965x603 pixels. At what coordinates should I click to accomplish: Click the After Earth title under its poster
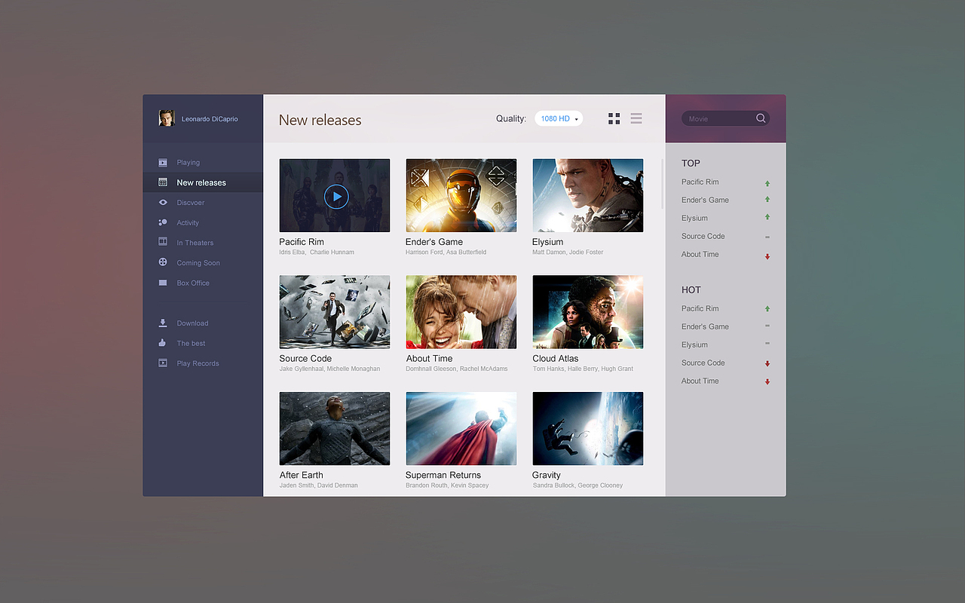[x=302, y=475]
